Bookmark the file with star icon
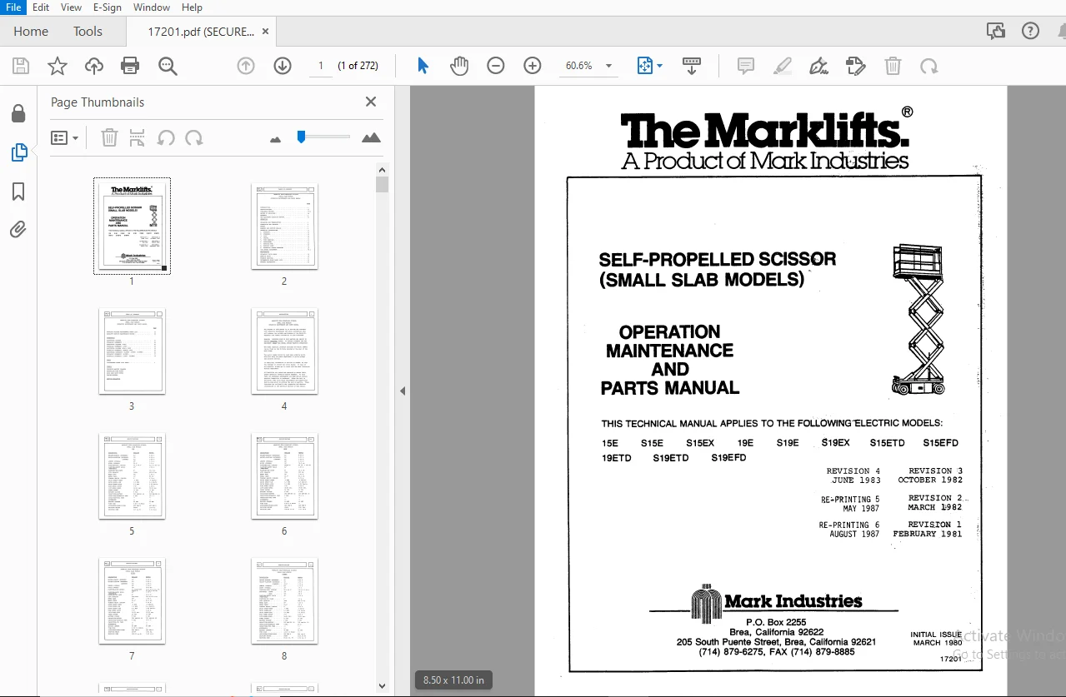 pos(58,66)
